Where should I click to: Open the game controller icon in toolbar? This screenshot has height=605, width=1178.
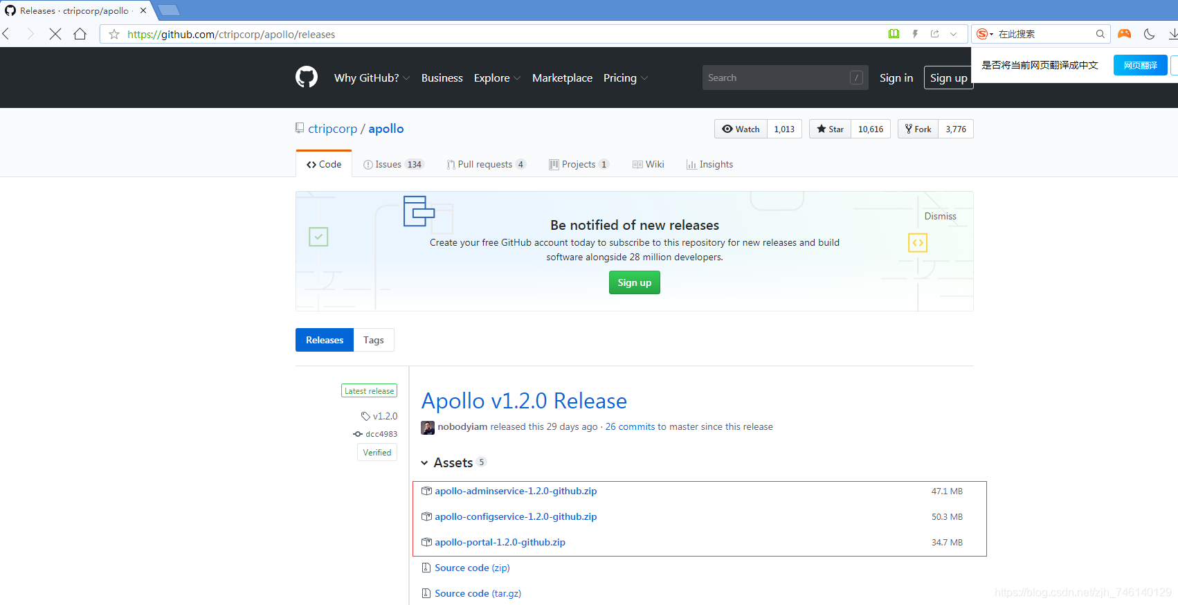point(1125,34)
